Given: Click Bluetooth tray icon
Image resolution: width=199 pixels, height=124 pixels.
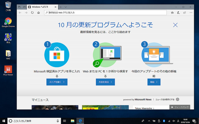Looking at the screenshot, I should click(x=164, y=121).
